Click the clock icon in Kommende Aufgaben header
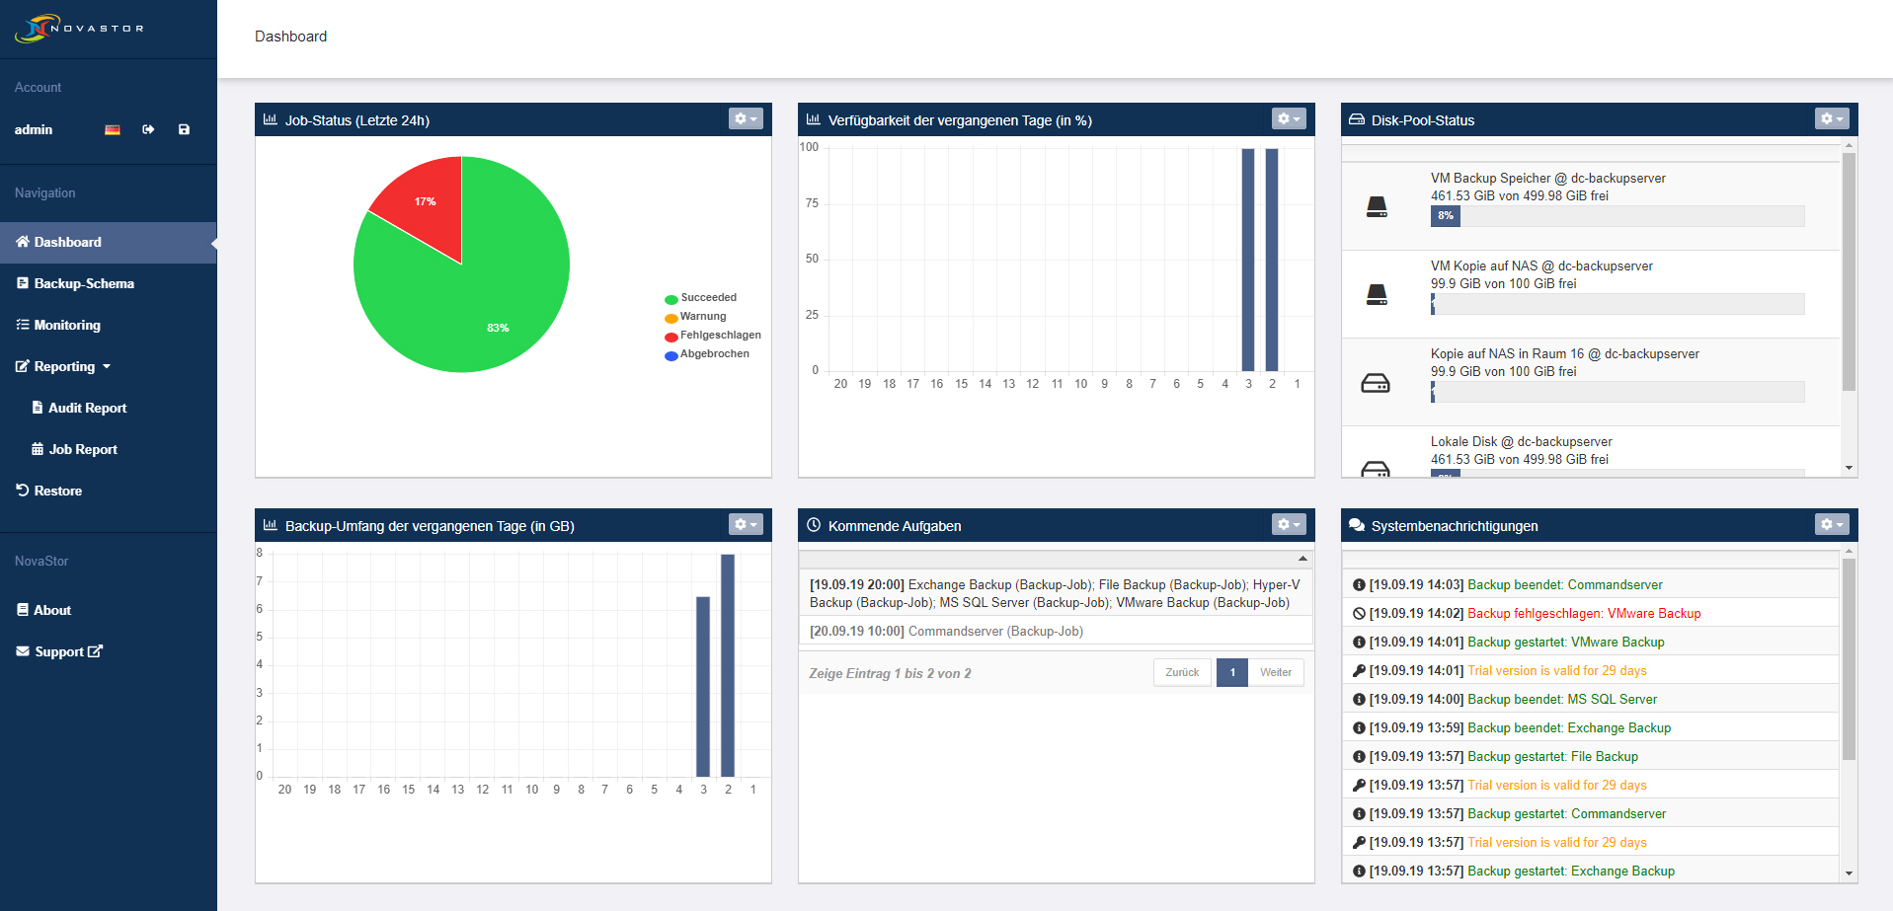Image resolution: width=1893 pixels, height=911 pixels. tap(814, 525)
